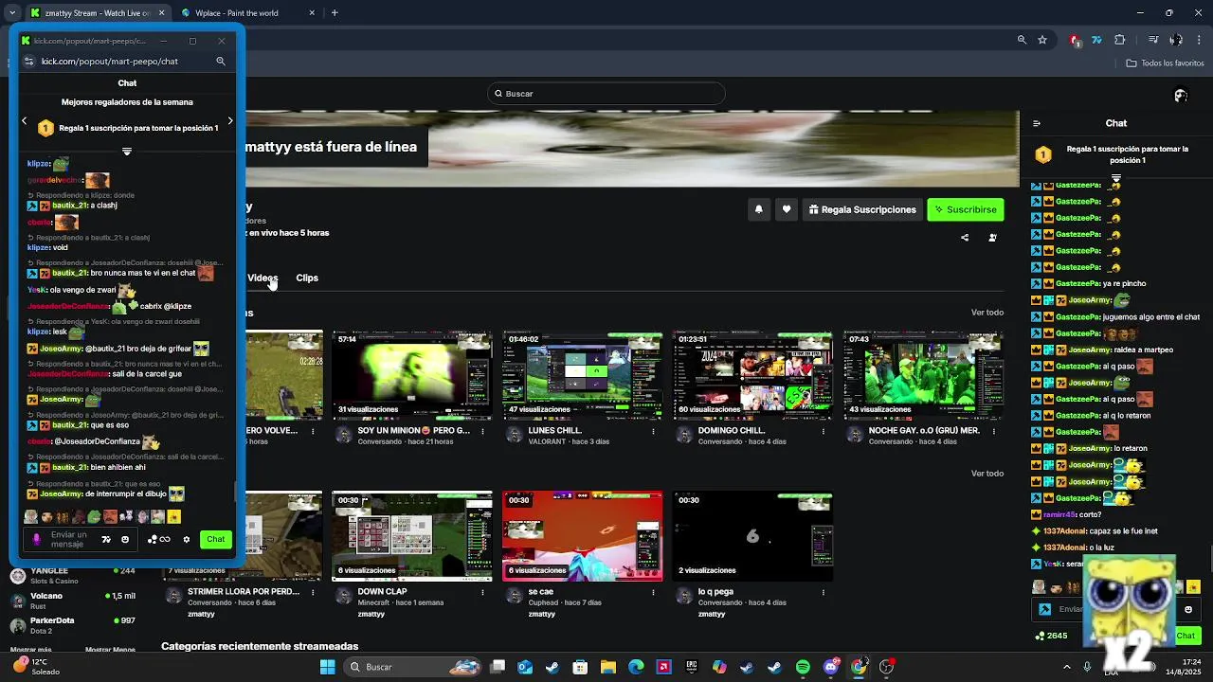Open DOMINGO CHILL video thumbnail
The image size is (1213, 682).
(x=753, y=375)
